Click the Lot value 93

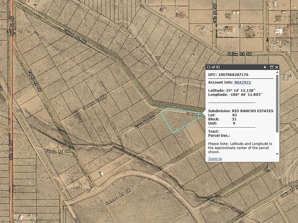234,115
